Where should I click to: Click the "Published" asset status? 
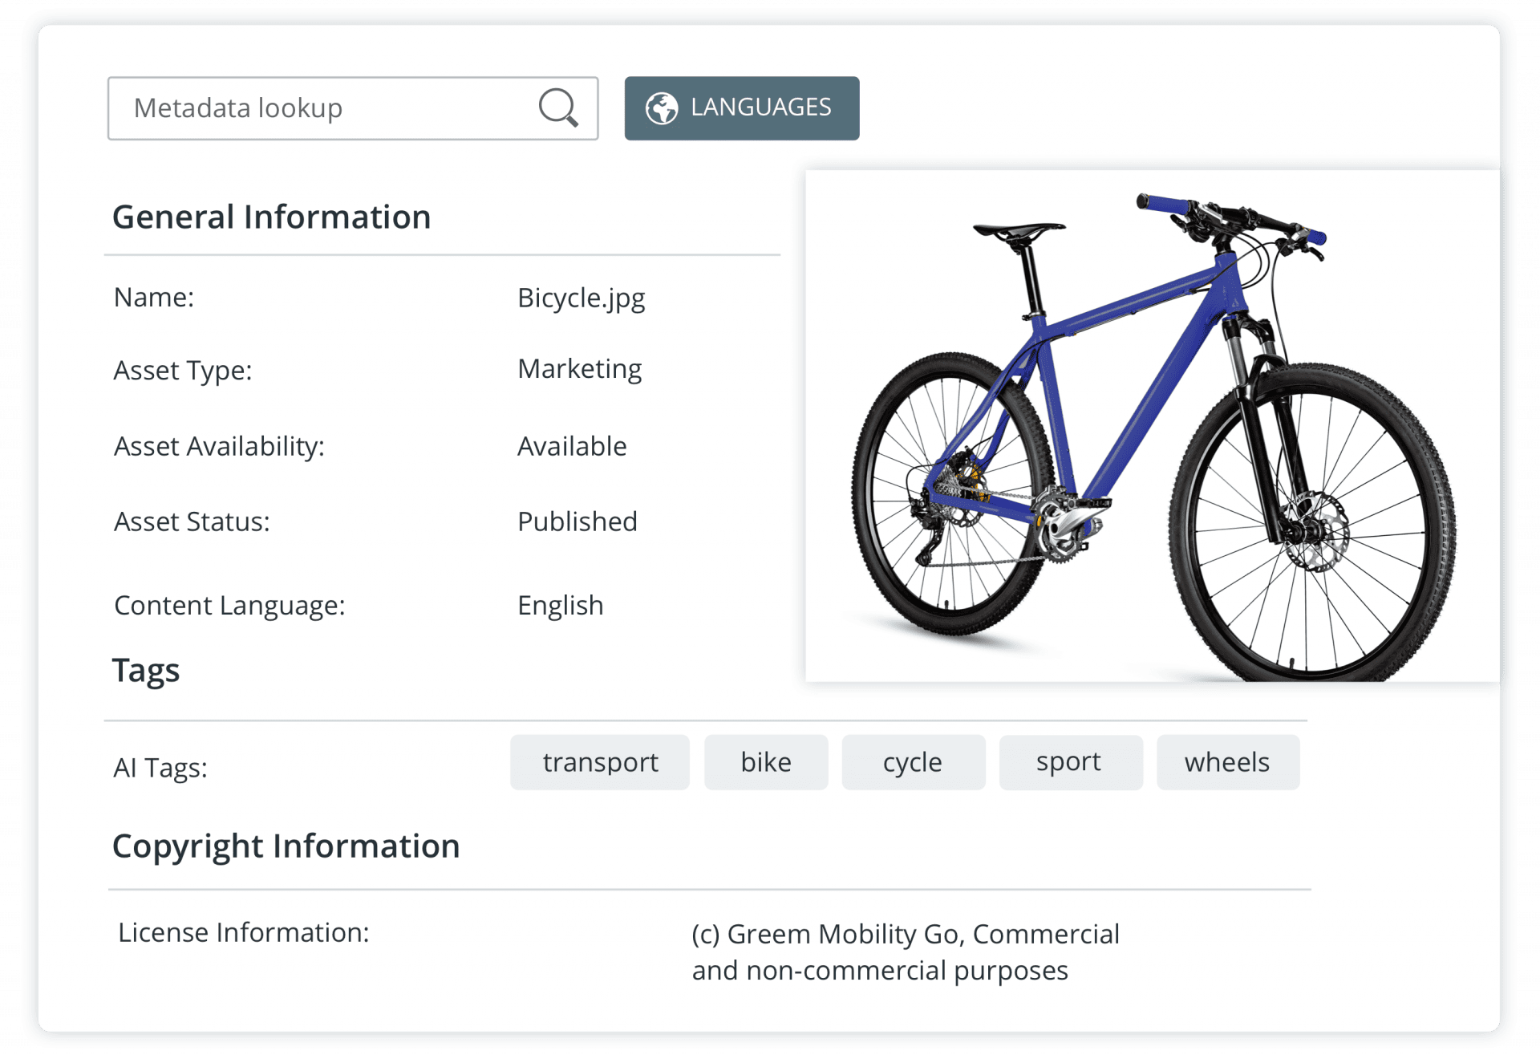pyautogui.click(x=577, y=521)
